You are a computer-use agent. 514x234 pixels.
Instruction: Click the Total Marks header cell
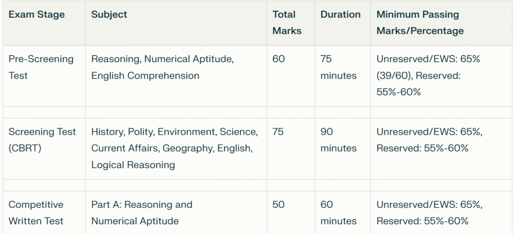(x=291, y=23)
